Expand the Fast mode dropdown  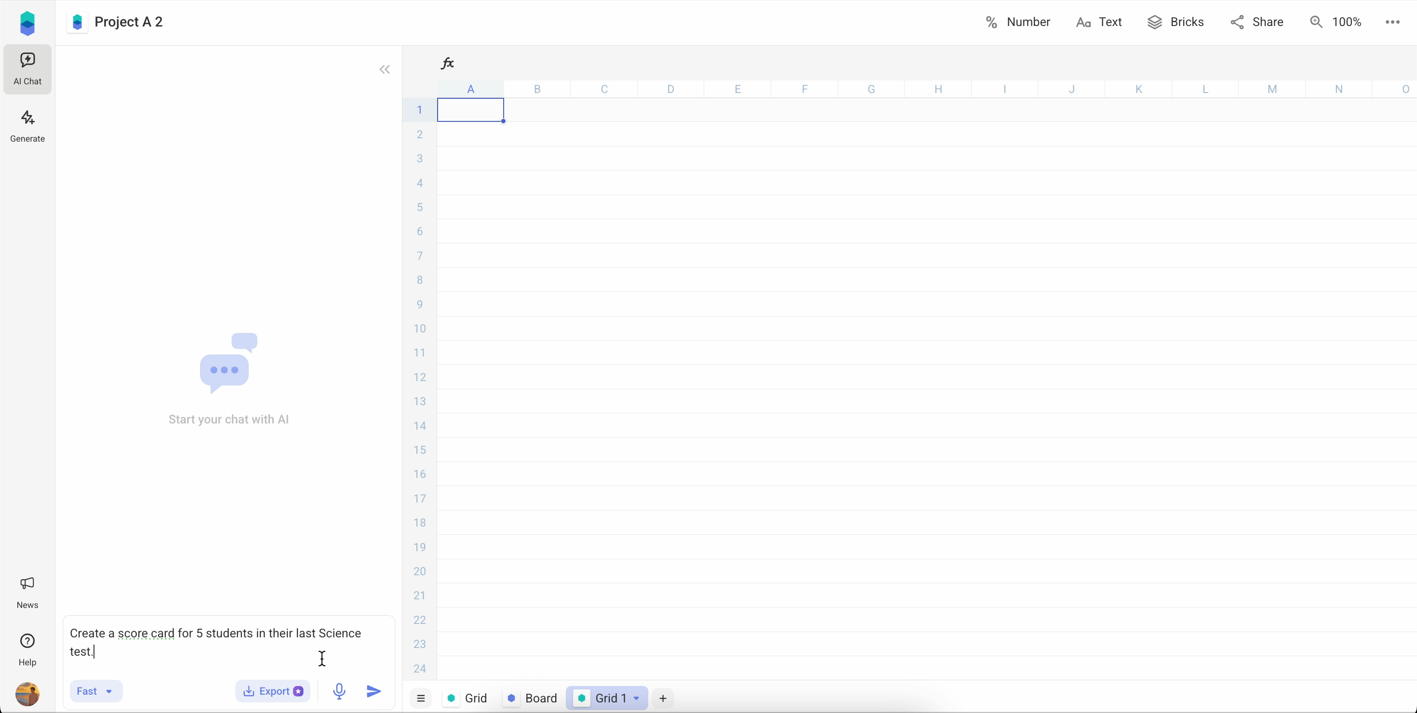point(96,691)
